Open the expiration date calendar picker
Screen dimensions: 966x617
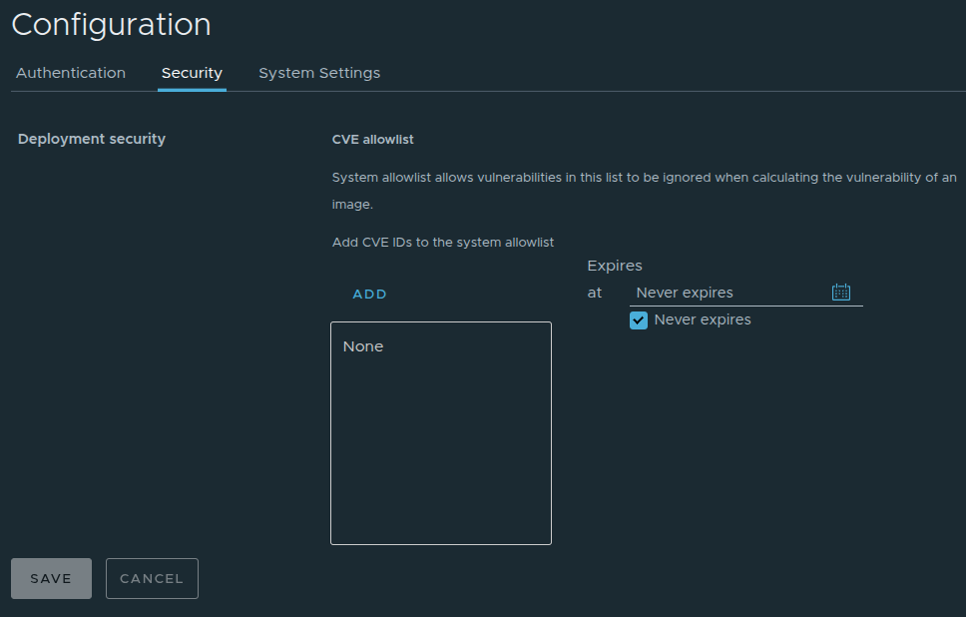pos(840,293)
